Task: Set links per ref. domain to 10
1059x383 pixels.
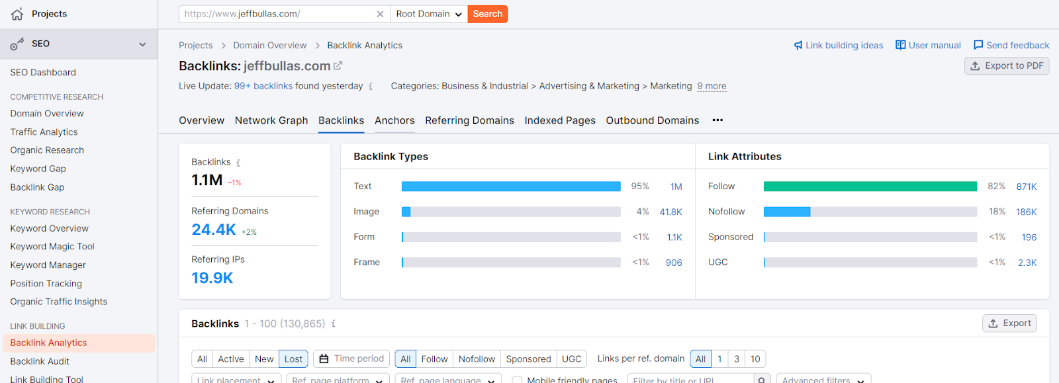Action: point(755,359)
